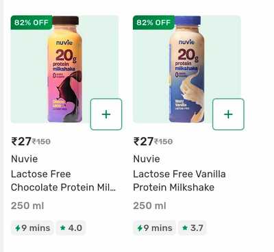
Task: Click the star icon next to 4.0
Action: 63,227
